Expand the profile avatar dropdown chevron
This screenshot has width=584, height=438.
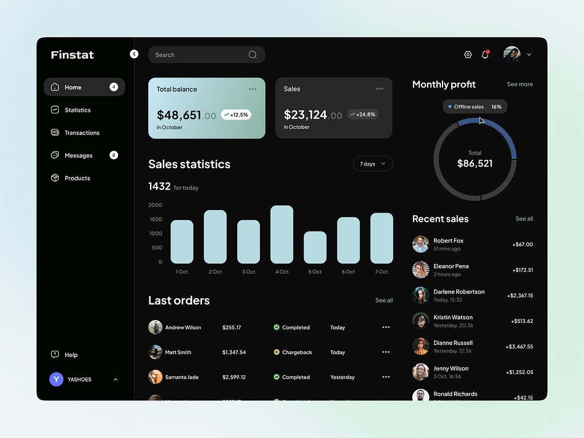529,55
